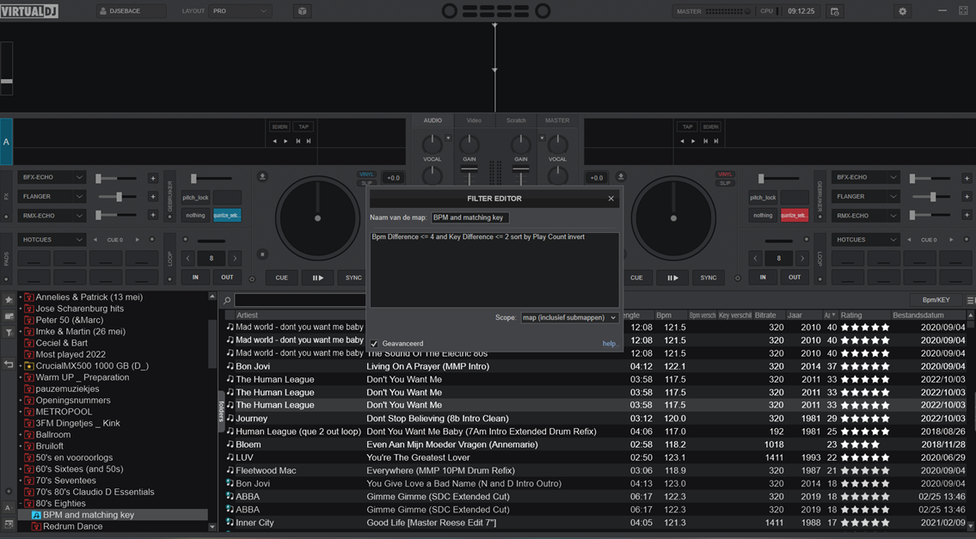Toggle the blue quantize button on the left deck

[226, 216]
